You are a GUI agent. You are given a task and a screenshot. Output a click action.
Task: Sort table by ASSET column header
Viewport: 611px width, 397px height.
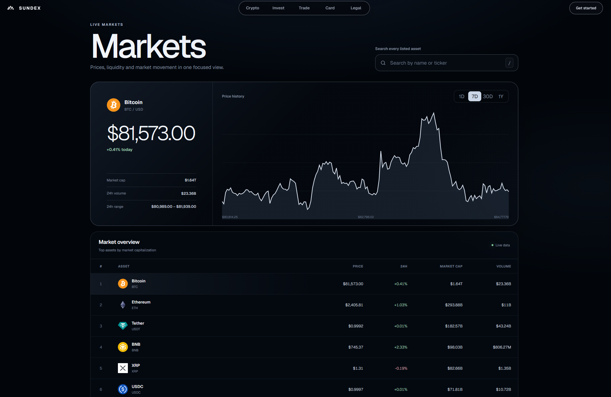pyautogui.click(x=124, y=266)
